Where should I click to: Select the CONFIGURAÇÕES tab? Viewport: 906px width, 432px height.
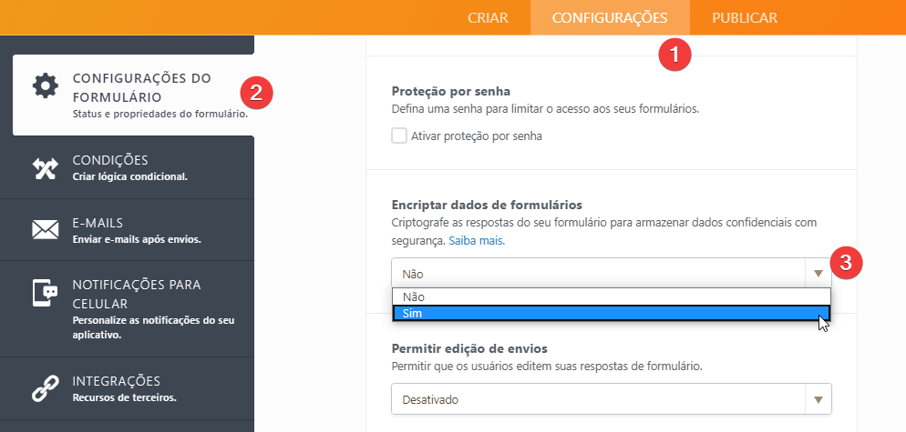pos(610,18)
